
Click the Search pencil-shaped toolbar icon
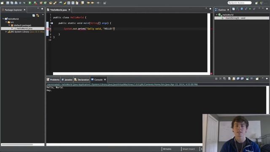tap(55, 3)
